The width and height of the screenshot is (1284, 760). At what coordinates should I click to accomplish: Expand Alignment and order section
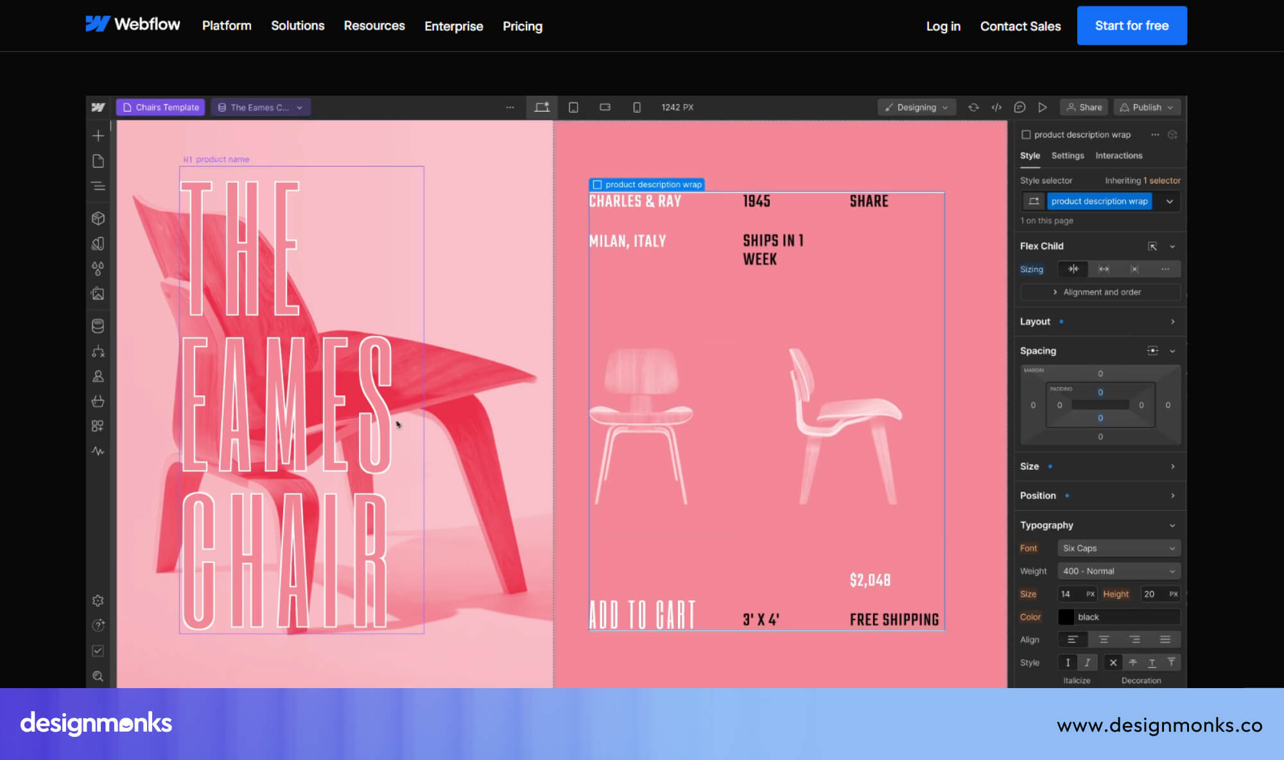click(1100, 292)
